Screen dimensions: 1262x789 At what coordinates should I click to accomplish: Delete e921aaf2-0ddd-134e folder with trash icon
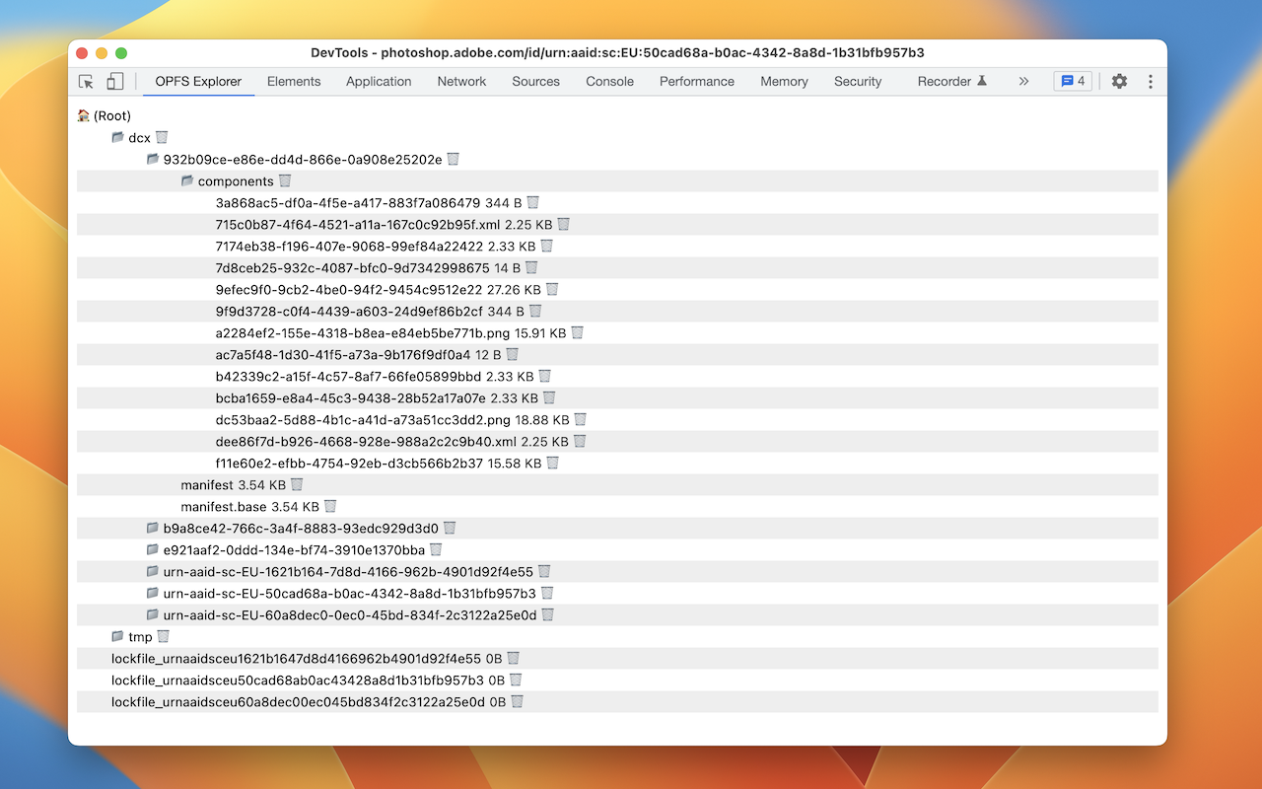[436, 549]
